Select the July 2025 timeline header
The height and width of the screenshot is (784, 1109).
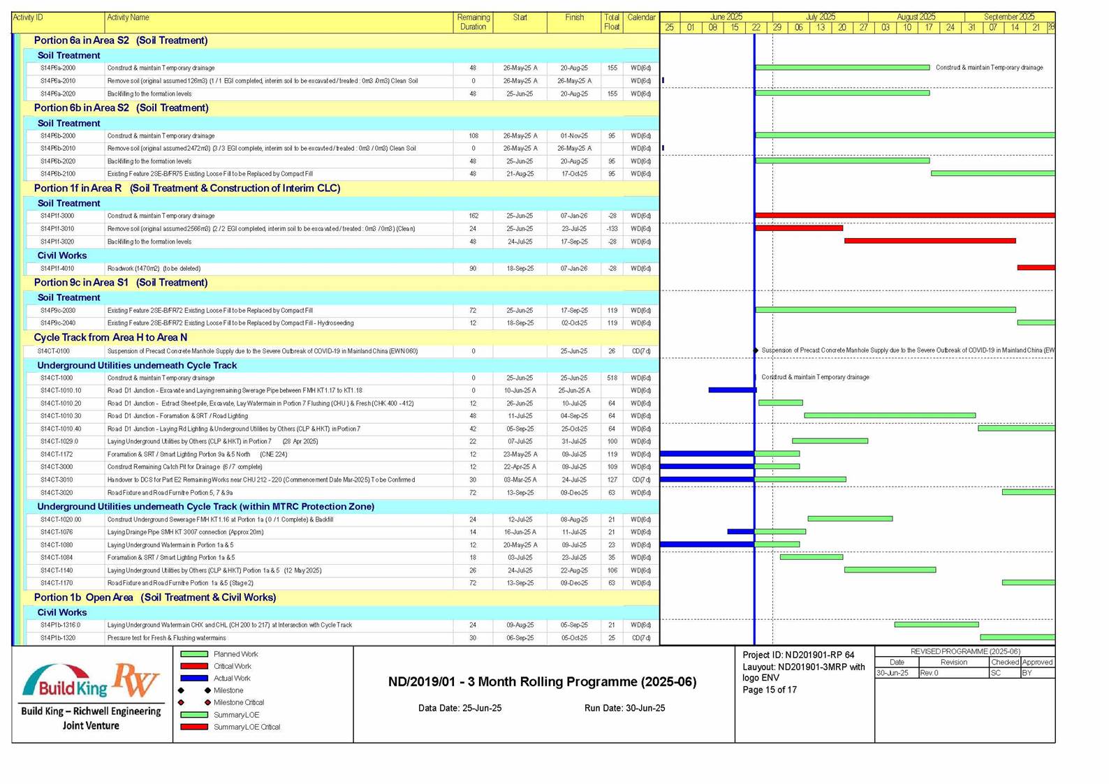[x=820, y=17]
